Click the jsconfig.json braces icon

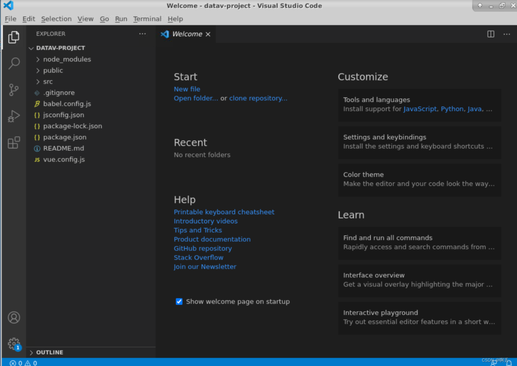click(37, 115)
